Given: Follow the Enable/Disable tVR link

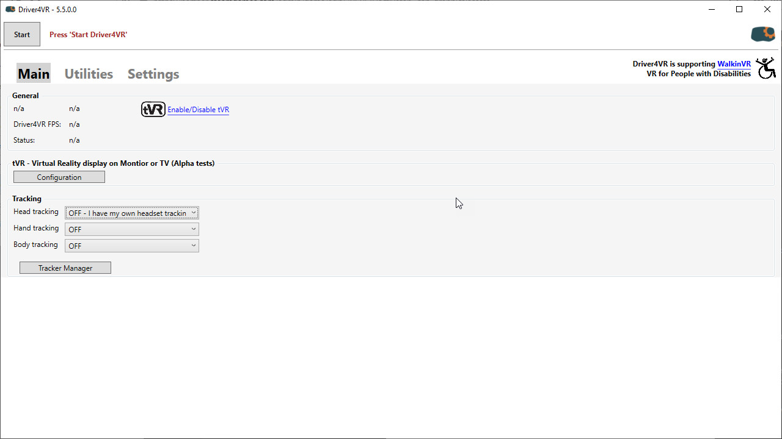Looking at the screenshot, I should point(198,109).
